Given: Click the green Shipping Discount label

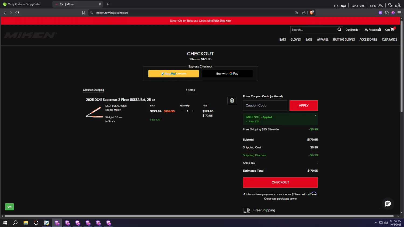Looking at the screenshot, I should click(x=255, y=155).
